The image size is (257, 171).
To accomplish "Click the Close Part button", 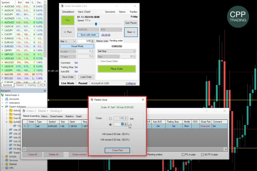I will 117,150.
